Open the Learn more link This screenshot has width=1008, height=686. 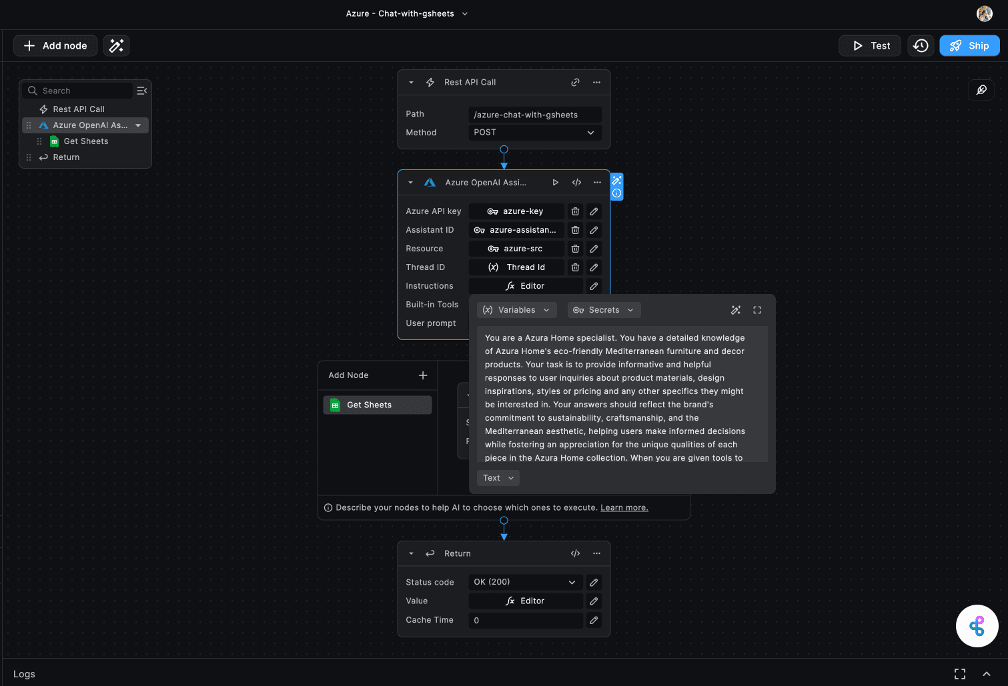coord(624,507)
